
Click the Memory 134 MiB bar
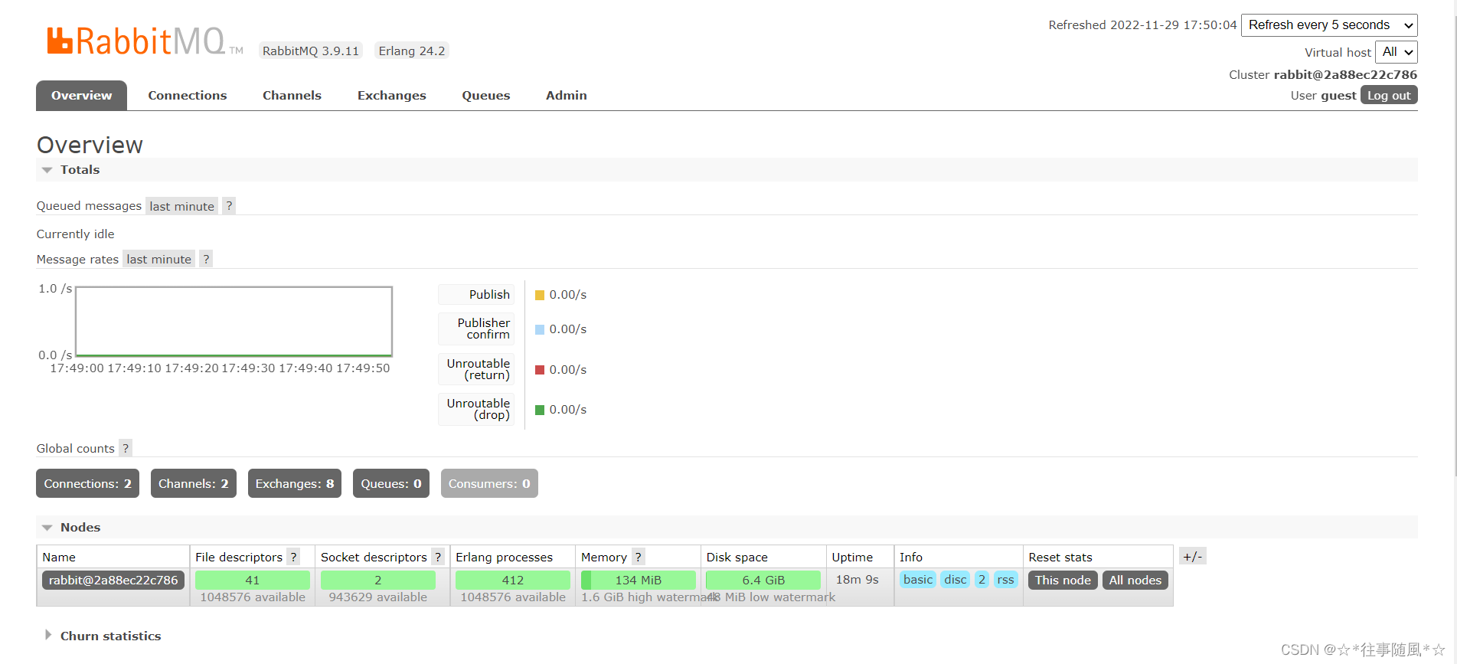(639, 581)
